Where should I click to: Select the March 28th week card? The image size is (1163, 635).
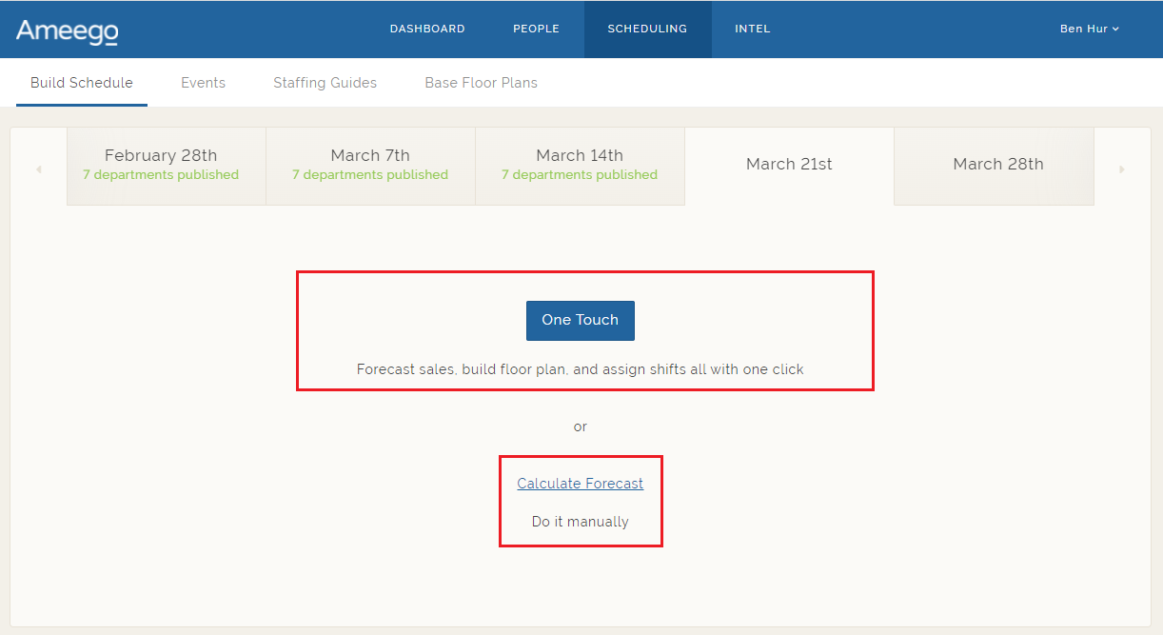tap(997, 165)
